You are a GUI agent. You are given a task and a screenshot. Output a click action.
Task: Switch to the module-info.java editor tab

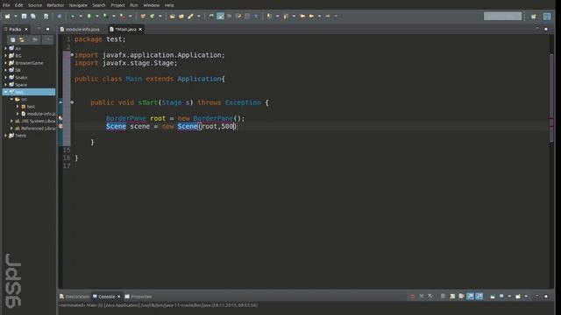pos(80,29)
